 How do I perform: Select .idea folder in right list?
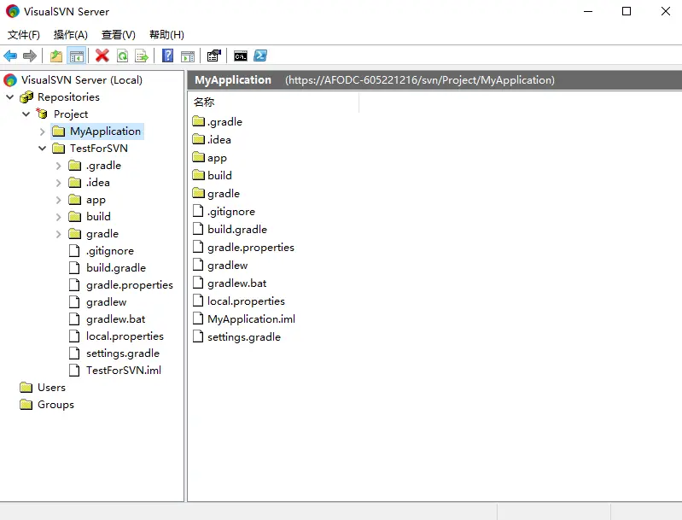pyautogui.click(x=219, y=140)
